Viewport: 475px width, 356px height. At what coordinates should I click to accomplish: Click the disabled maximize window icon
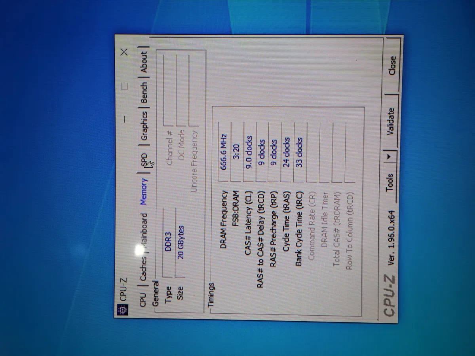click(x=124, y=86)
